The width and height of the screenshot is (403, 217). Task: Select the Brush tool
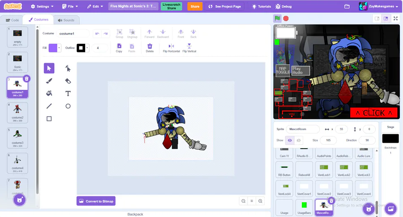pos(49,81)
